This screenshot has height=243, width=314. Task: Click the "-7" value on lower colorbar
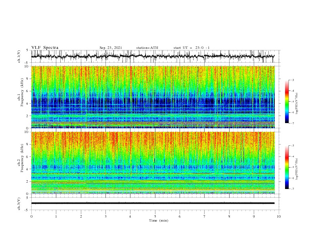[x=293, y=189]
